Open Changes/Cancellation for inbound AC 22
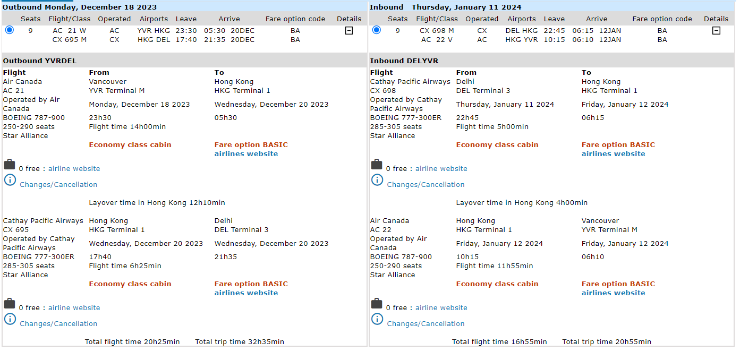740x351 pixels. point(426,323)
